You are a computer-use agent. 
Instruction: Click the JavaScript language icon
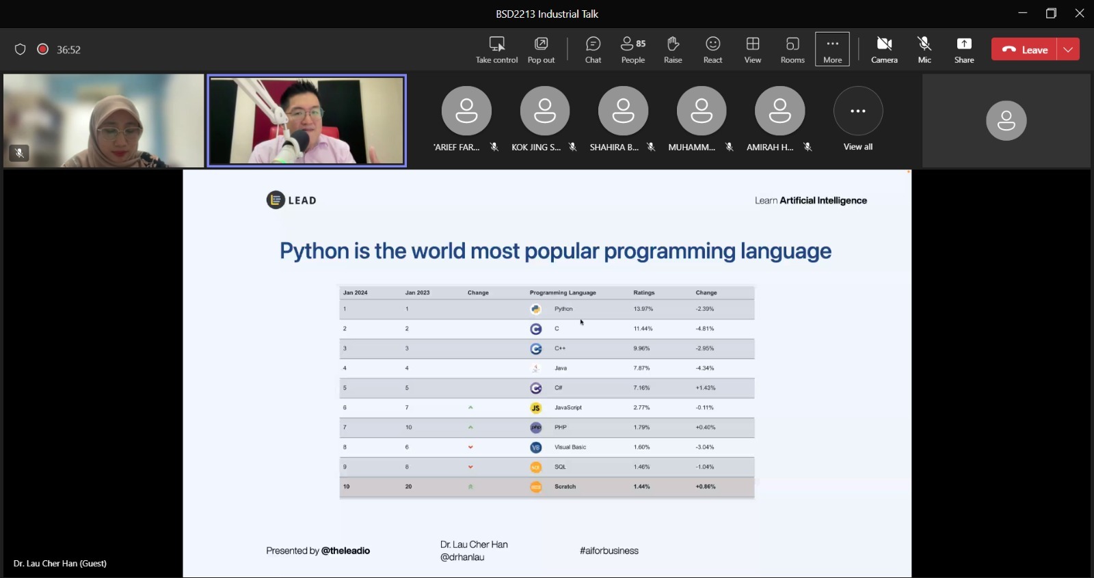point(536,408)
